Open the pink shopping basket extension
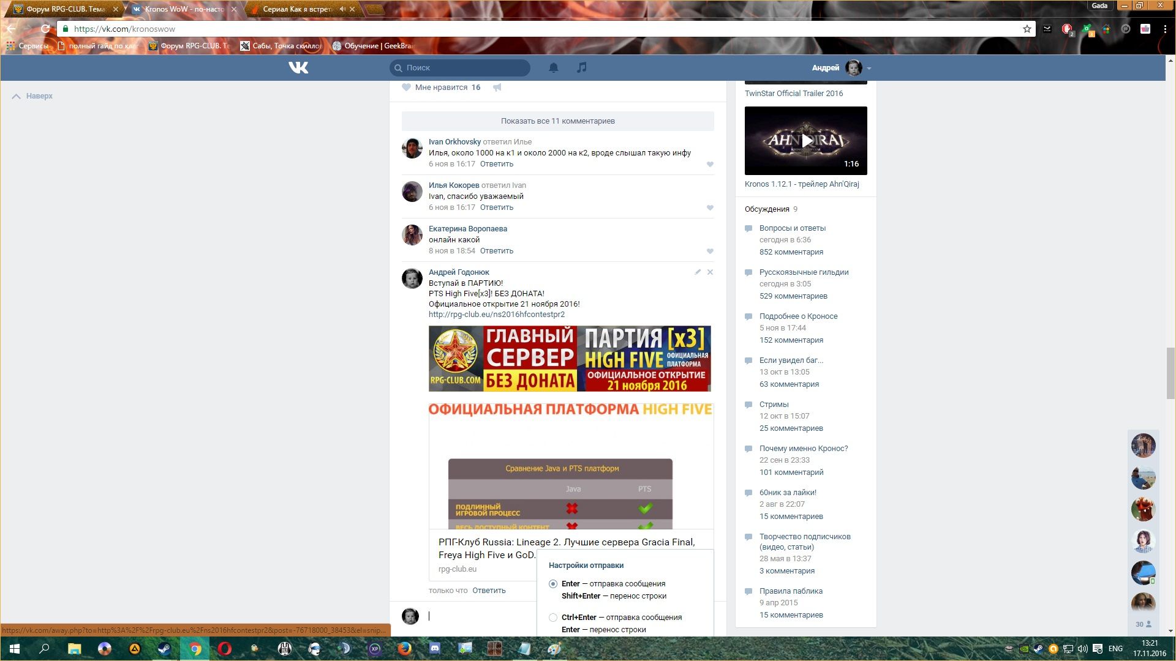This screenshot has width=1176, height=661. pyautogui.click(x=1145, y=29)
